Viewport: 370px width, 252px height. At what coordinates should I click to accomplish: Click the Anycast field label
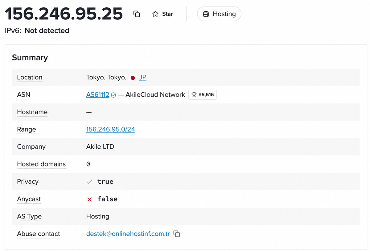(x=29, y=199)
